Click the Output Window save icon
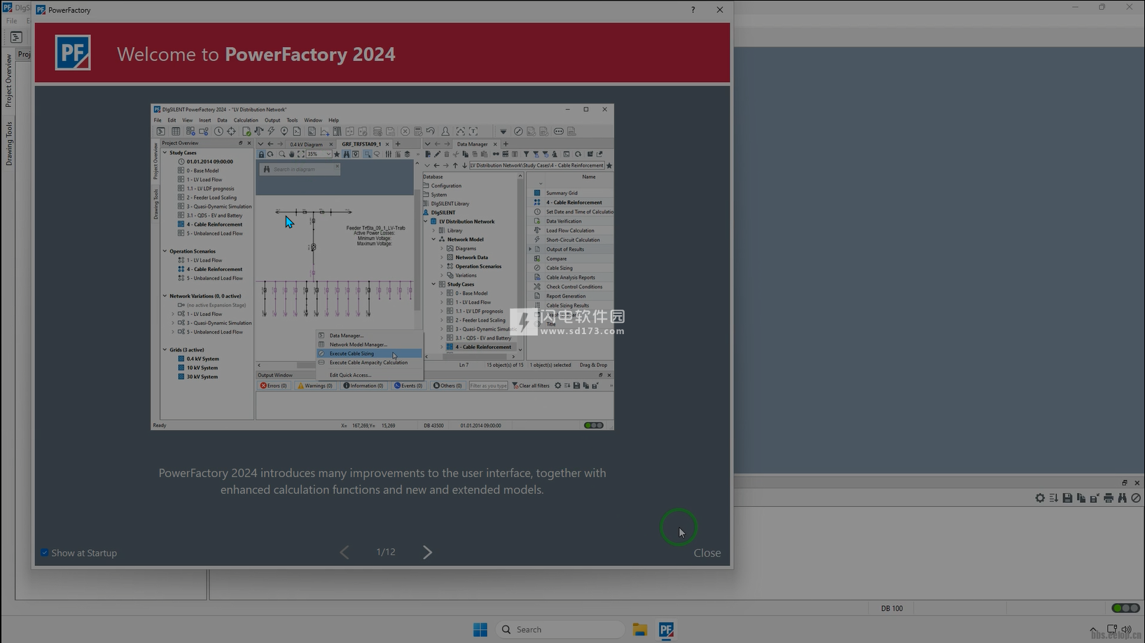Screen dimensions: 1145x643 pyautogui.click(x=1067, y=498)
